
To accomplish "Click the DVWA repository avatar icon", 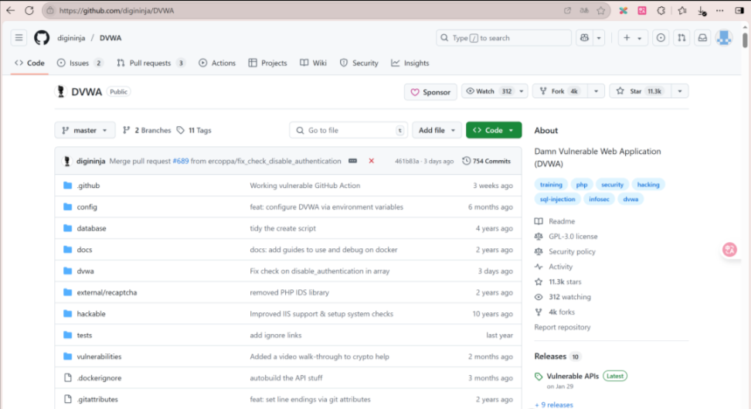I will pos(61,91).
